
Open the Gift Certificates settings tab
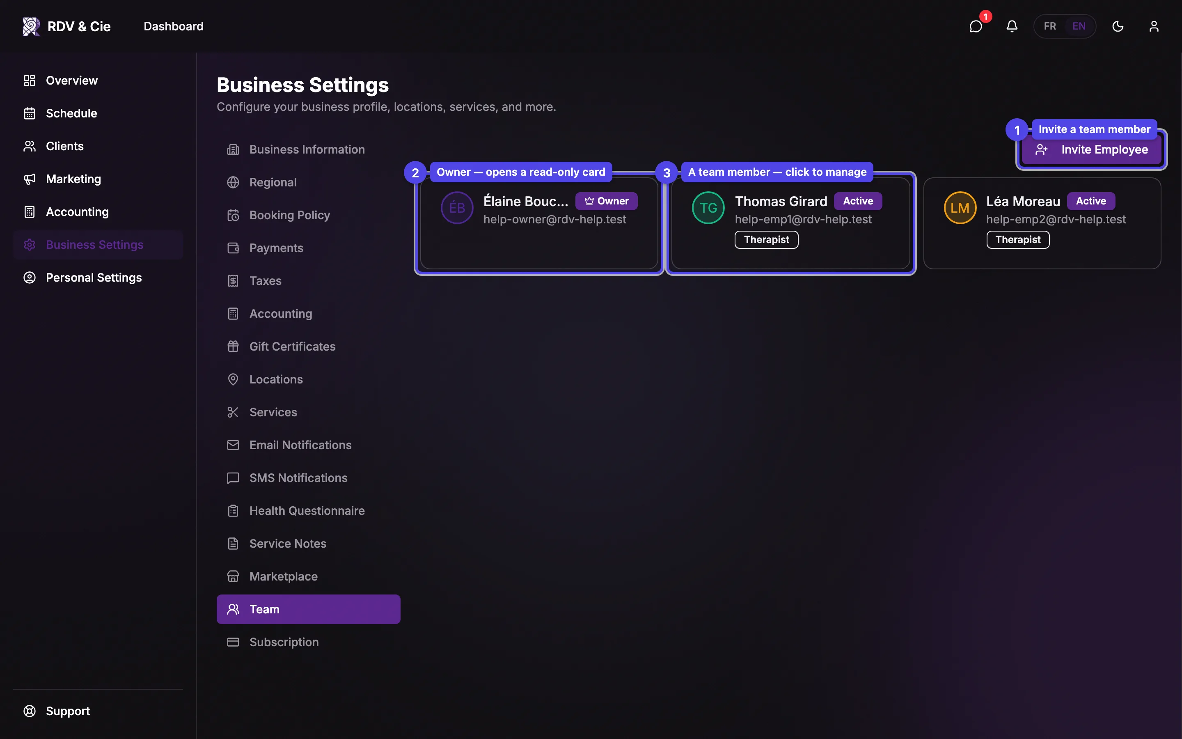[x=308, y=347]
